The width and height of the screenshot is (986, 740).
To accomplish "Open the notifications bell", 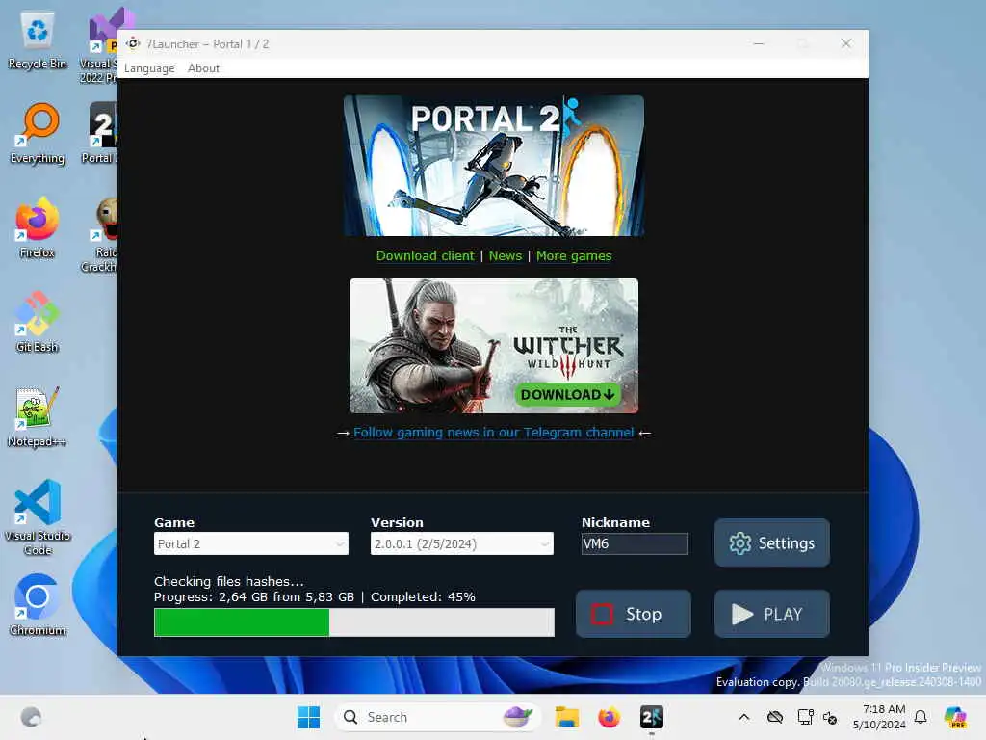I will [921, 717].
